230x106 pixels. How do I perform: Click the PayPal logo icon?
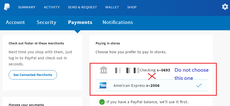point(7,7)
